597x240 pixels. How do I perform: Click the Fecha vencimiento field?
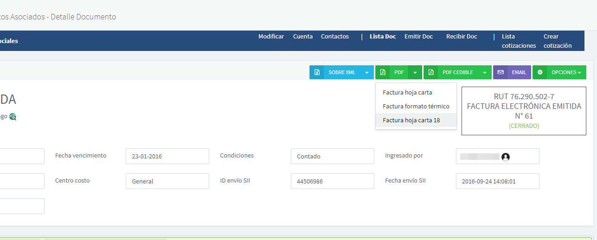167,156
